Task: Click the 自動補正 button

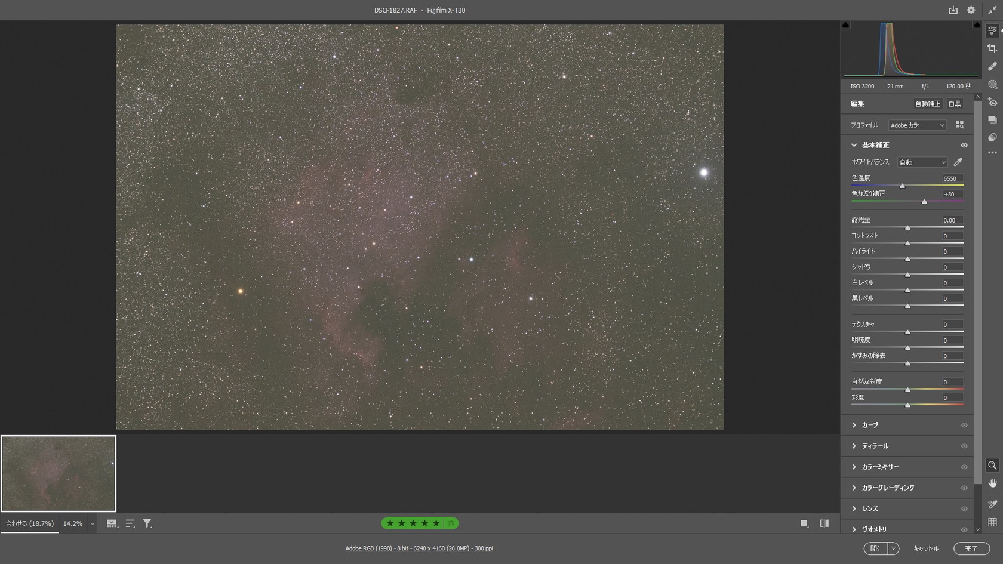Action: (927, 104)
